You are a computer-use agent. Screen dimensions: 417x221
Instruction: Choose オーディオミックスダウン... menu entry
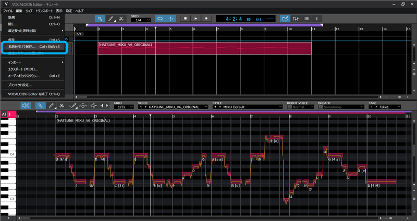tap(33, 76)
